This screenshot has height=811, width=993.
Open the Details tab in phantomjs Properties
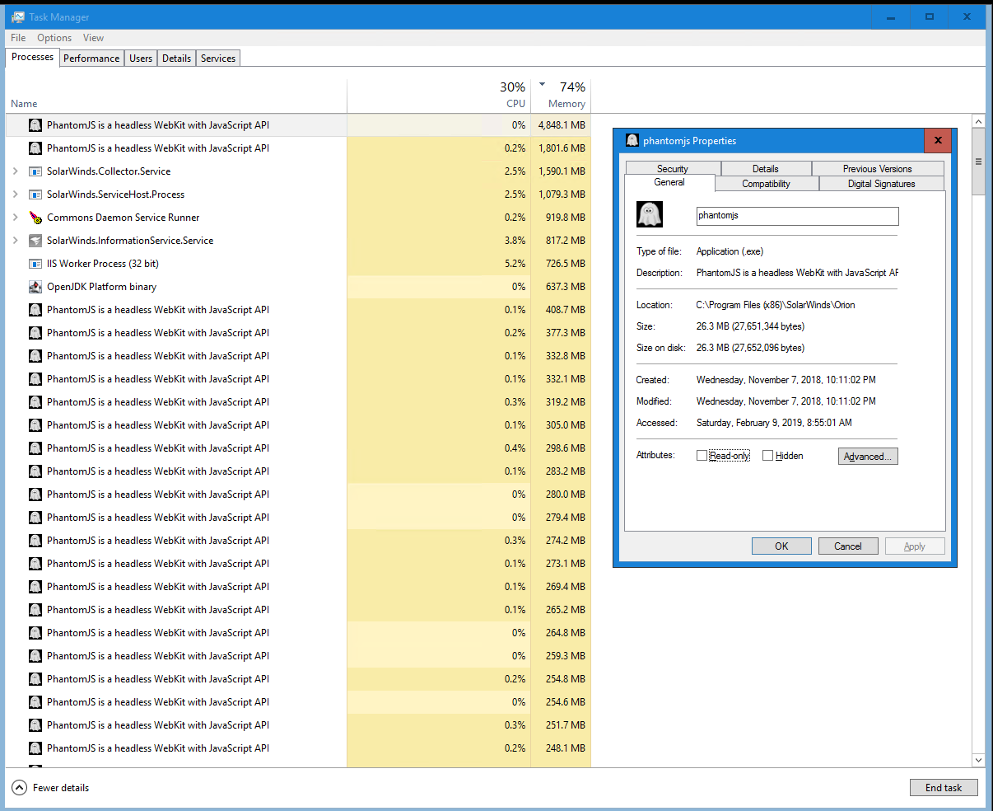pyautogui.click(x=766, y=168)
